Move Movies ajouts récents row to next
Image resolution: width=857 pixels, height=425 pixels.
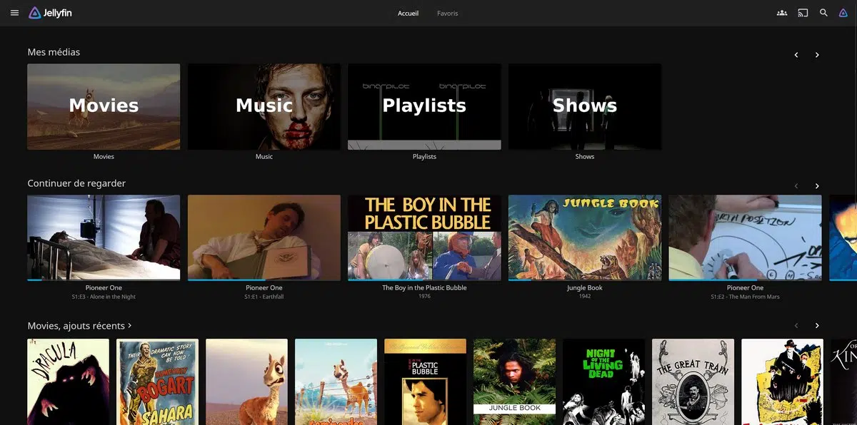tap(817, 326)
